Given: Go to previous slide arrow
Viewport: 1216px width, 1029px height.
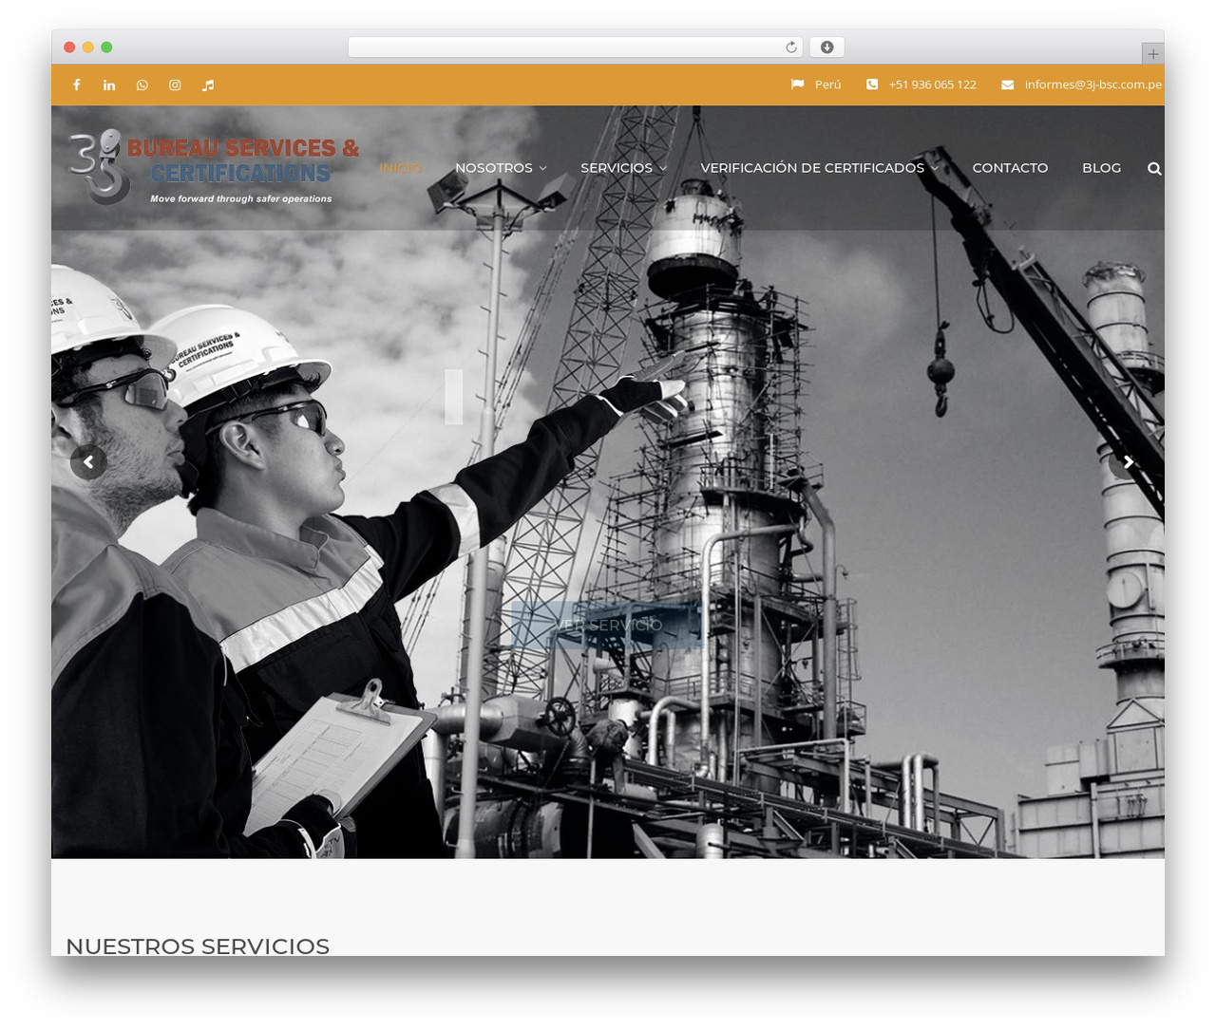Looking at the screenshot, I should pos(88,462).
